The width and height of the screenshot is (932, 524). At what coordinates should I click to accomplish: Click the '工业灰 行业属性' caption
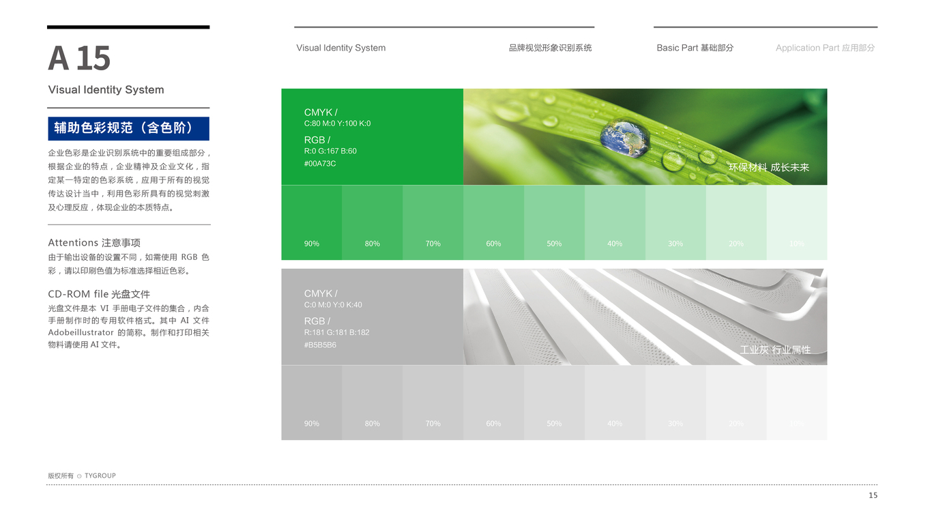pyautogui.click(x=776, y=349)
